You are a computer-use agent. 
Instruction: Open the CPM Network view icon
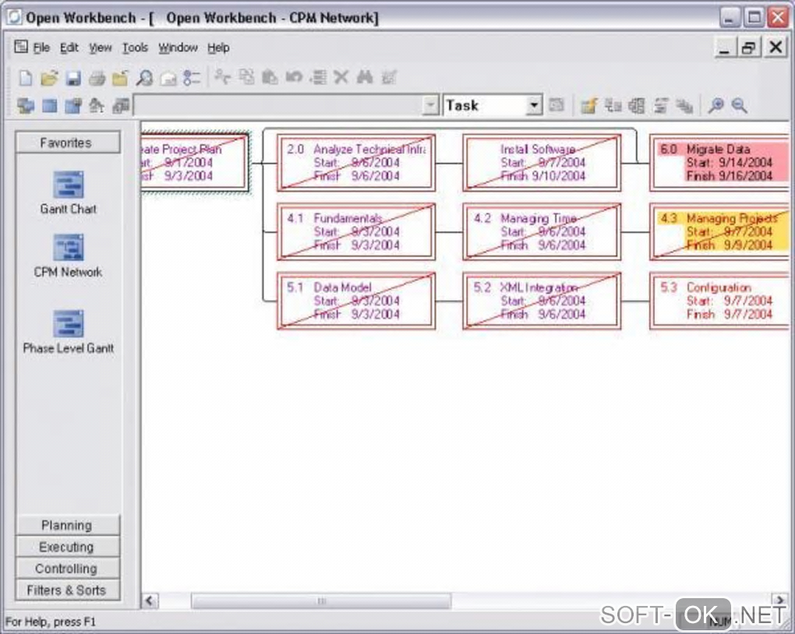point(69,248)
